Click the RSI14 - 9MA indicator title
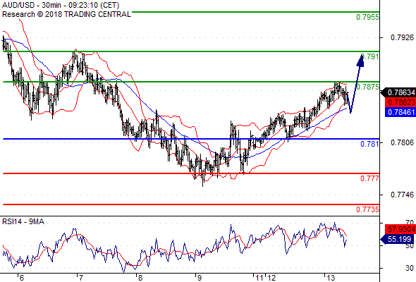416x282 pixels. 23,221
